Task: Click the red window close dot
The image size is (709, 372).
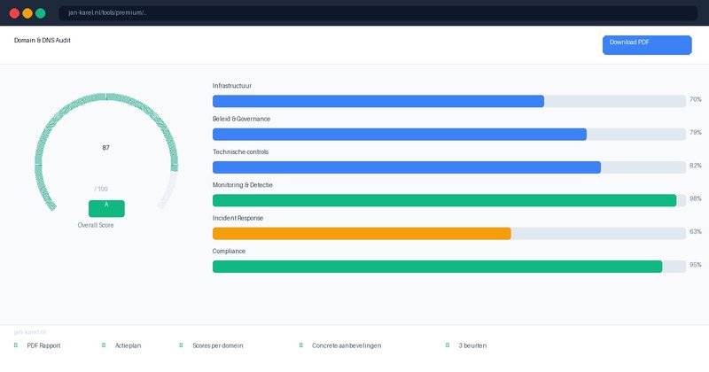Action: click(14, 13)
